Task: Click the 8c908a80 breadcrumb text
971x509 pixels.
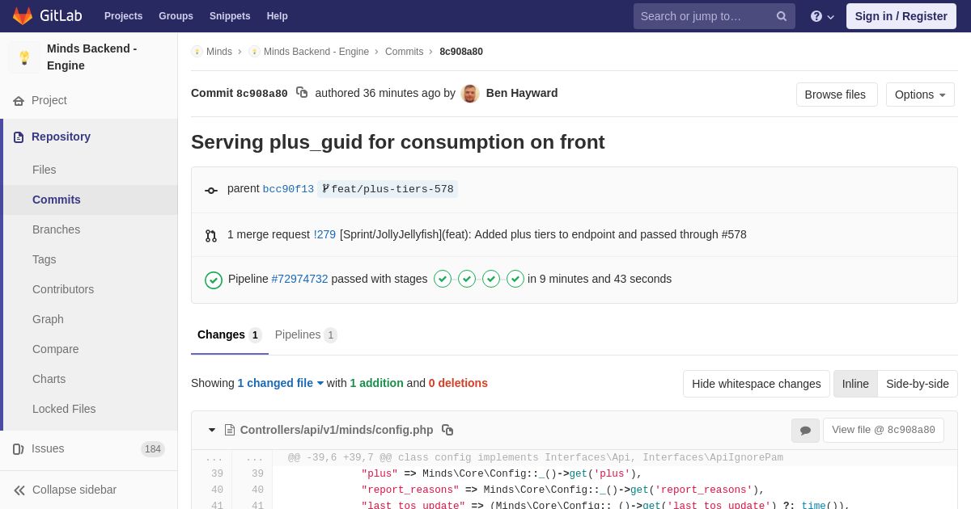Action: coord(461,52)
